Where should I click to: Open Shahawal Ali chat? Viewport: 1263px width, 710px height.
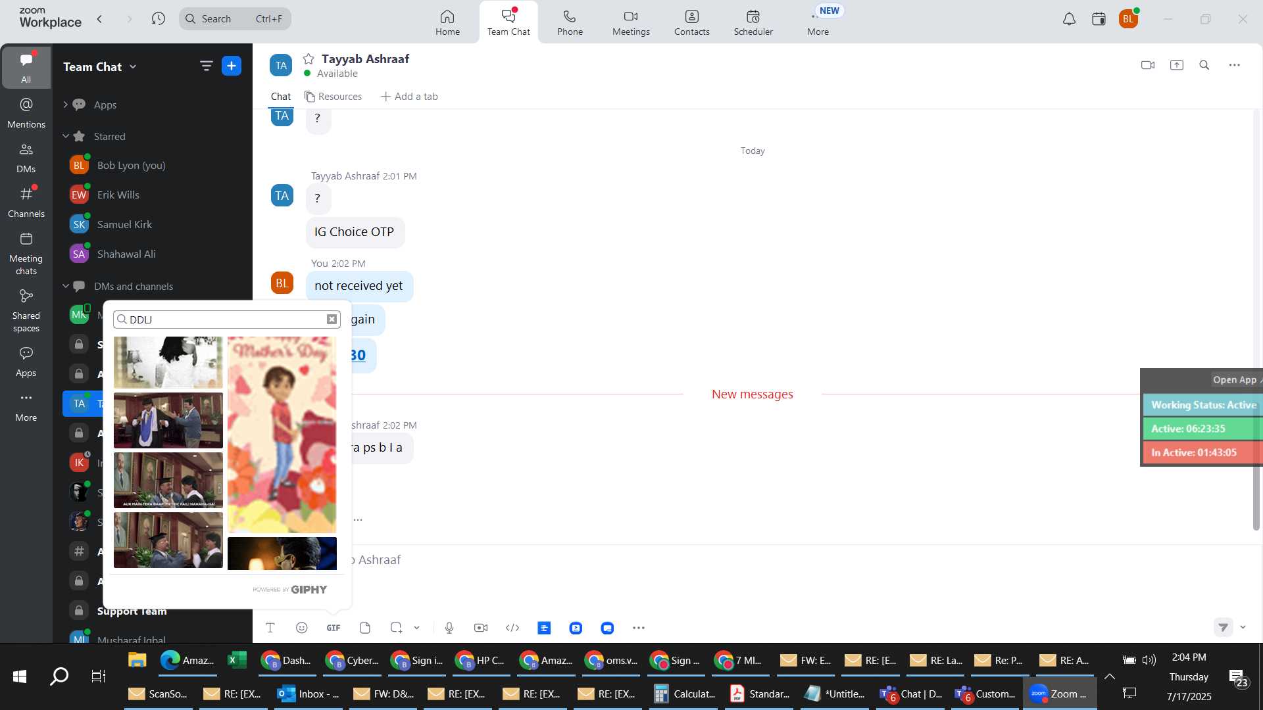[x=153, y=254]
